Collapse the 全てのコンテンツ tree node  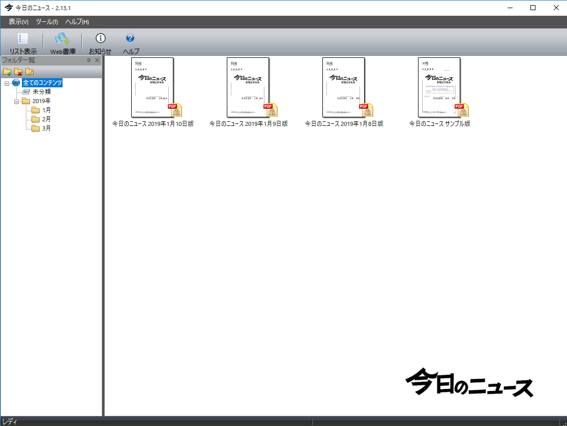(7, 83)
